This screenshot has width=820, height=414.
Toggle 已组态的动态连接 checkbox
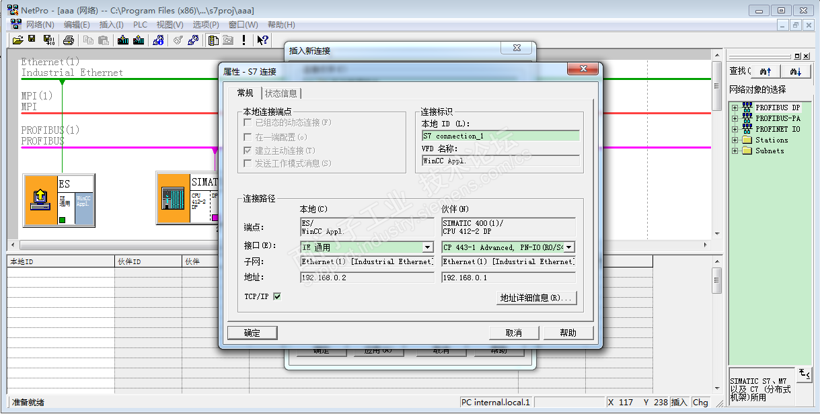pos(248,122)
